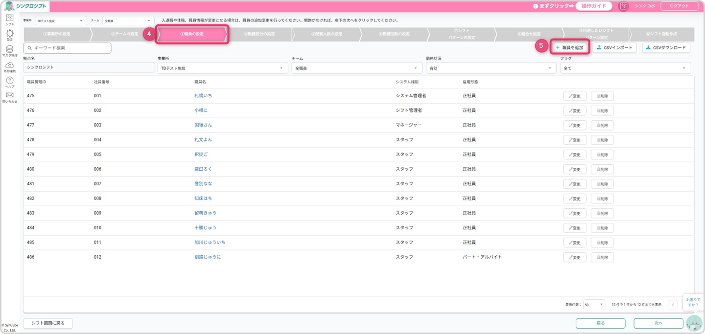The width and height of the screenshot is (705, 334).
Task: Open staff link 札幌いち
Action: pos(203,96)
